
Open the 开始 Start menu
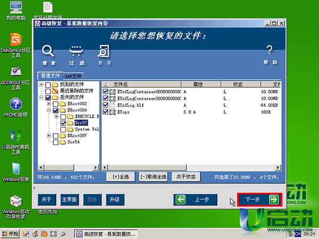point(10,233)
